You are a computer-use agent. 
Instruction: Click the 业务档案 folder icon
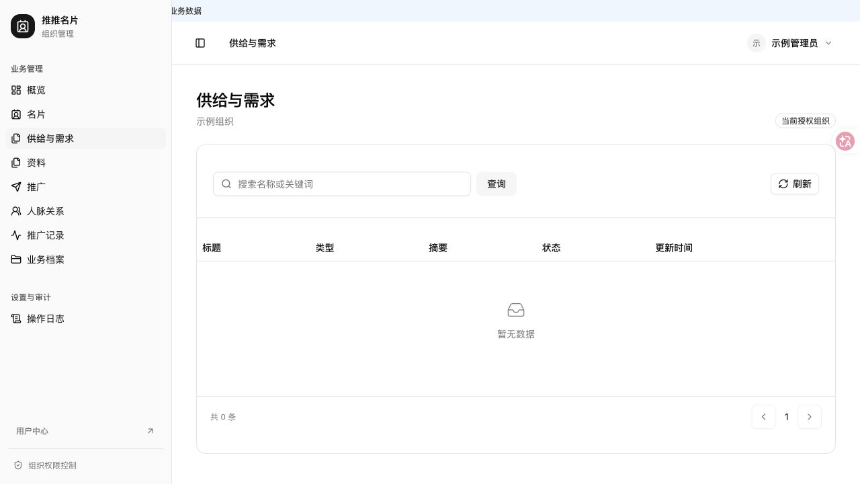pos(16,259)
